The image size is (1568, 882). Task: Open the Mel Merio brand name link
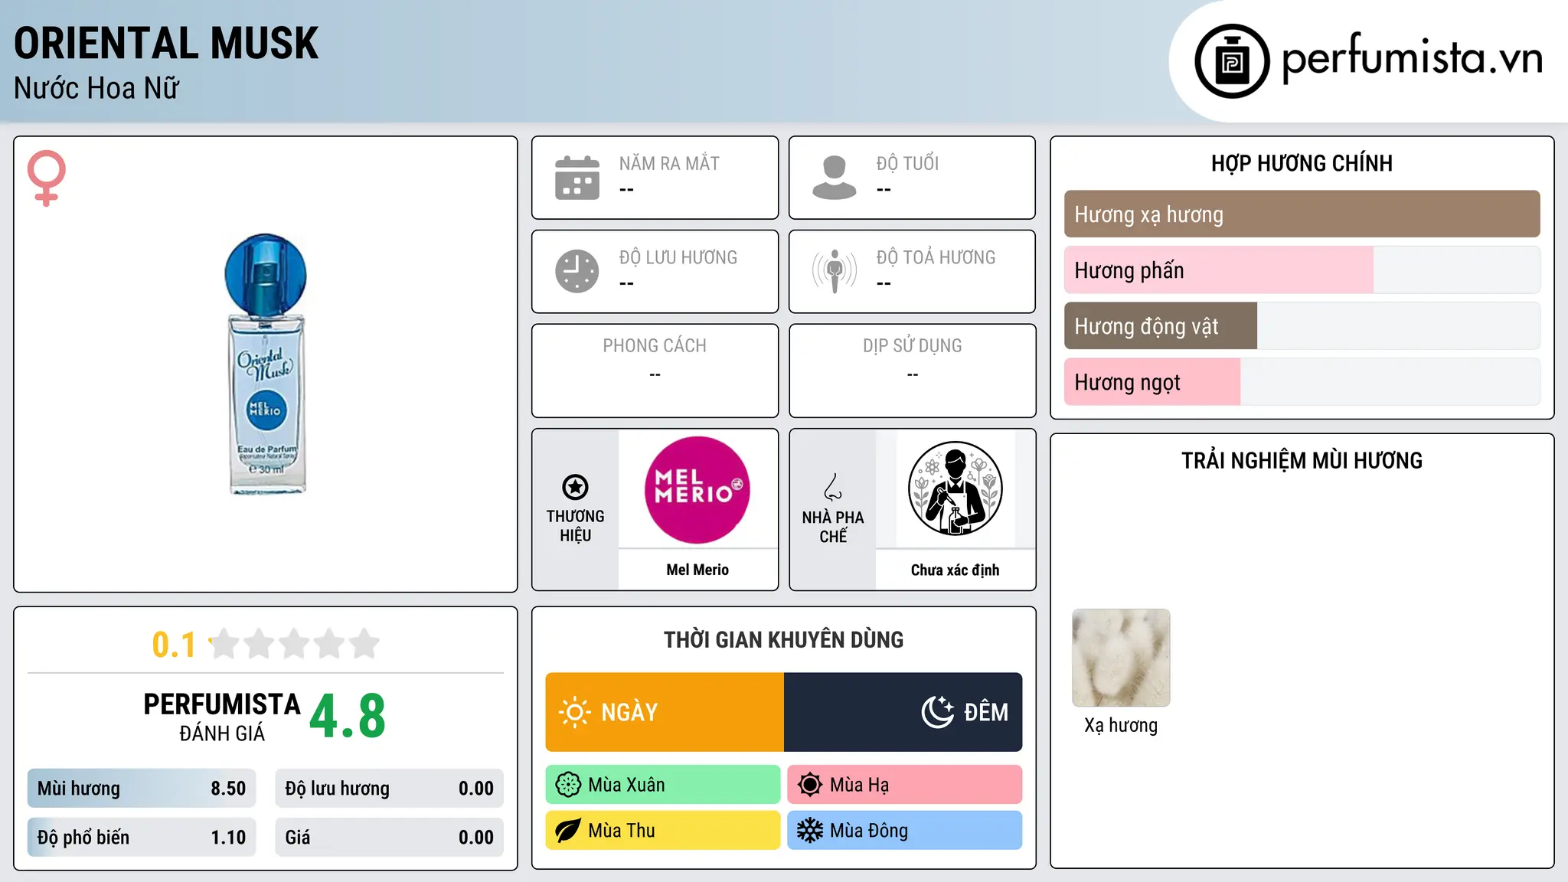(x=697, y=570)
